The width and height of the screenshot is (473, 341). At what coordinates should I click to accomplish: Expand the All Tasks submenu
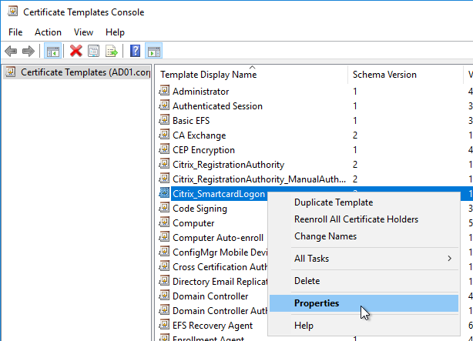pos(364,259)
